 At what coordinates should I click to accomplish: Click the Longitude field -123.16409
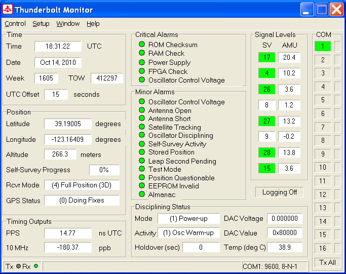click(x=68, y=139)
